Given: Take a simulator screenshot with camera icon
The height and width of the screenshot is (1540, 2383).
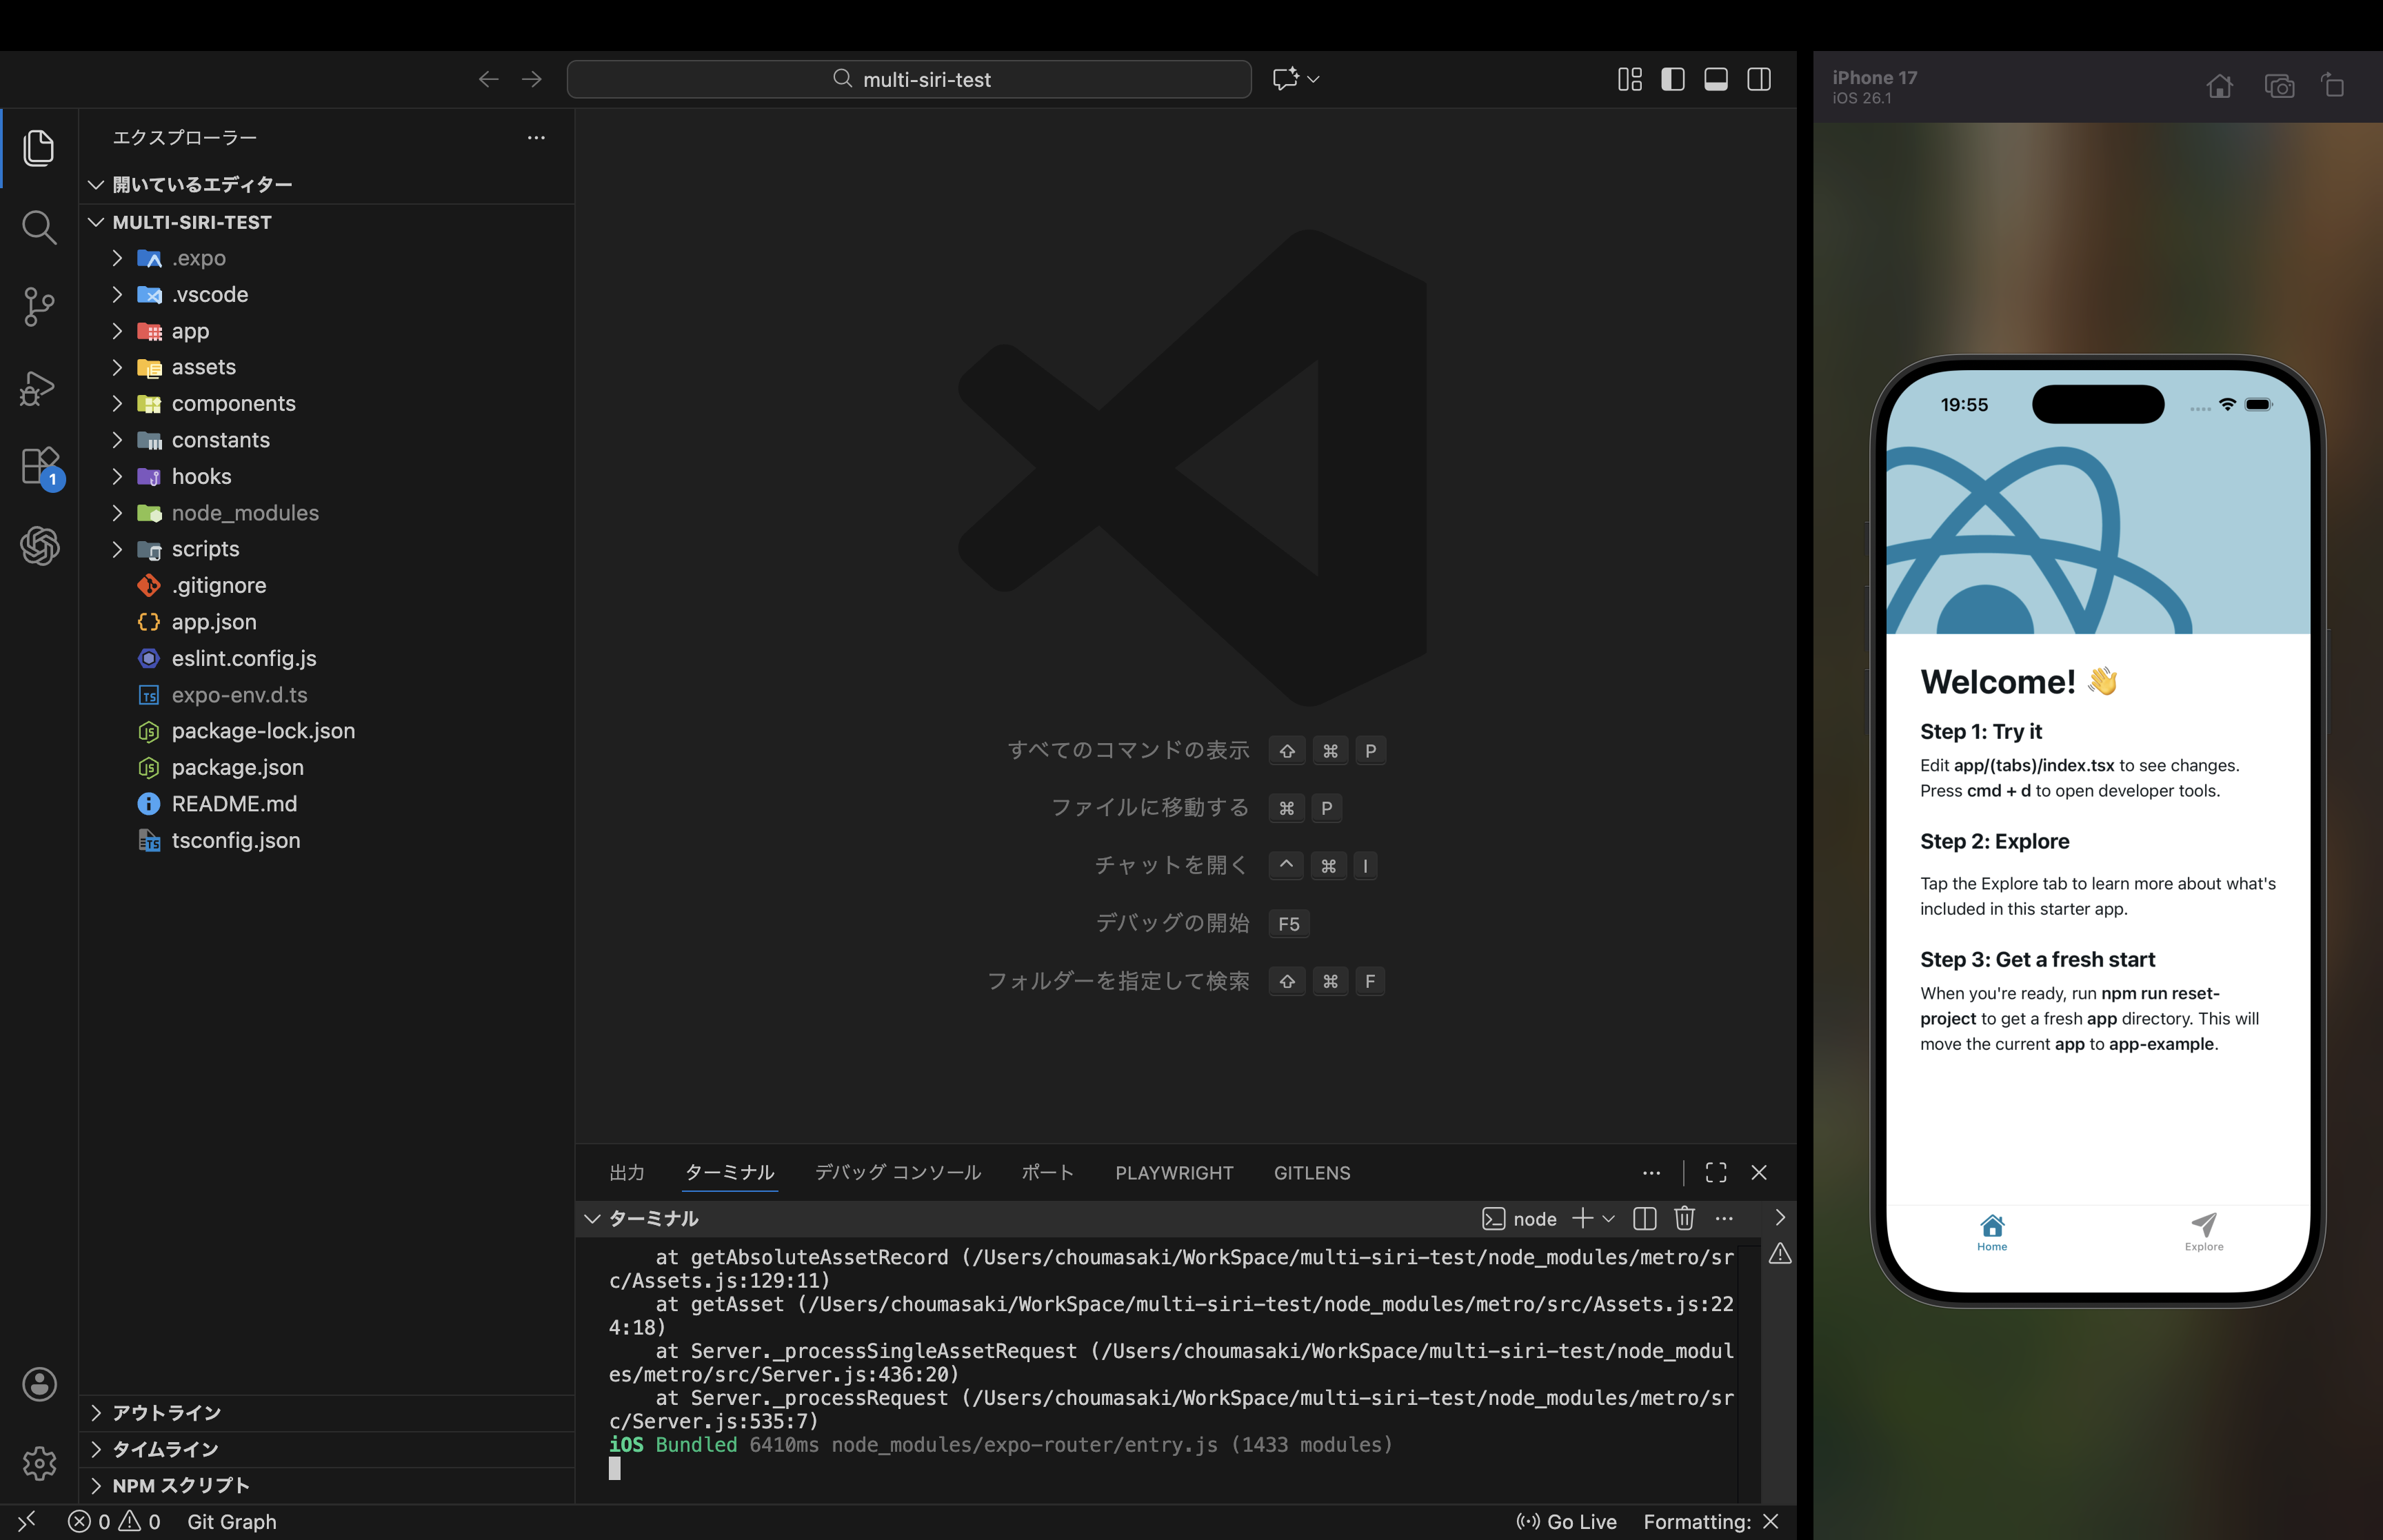Looking at the screenshot, I should pyautogui.click(x=2279, y=86).
